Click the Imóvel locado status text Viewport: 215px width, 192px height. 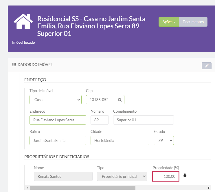coord(24,42)
